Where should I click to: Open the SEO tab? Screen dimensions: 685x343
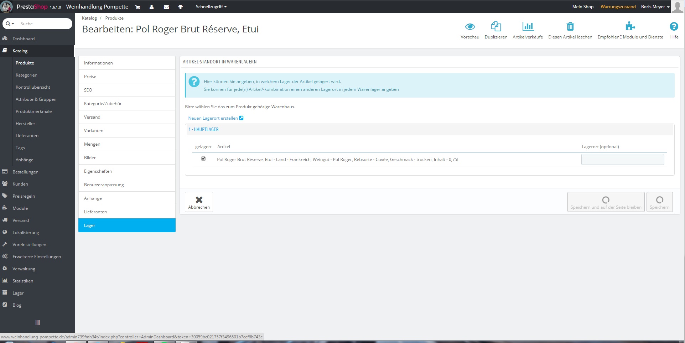point(127,90)
